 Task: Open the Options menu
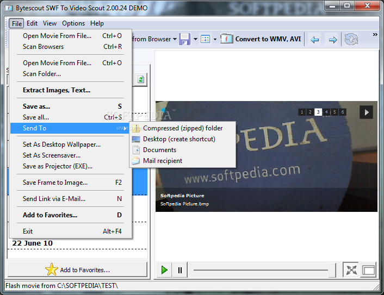73,23
